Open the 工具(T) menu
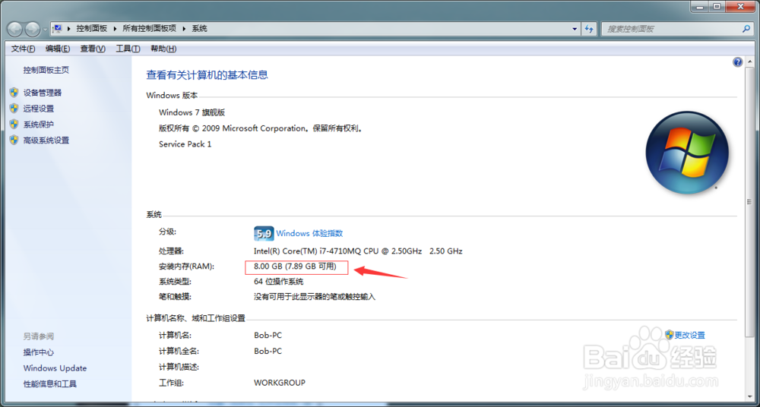The height and width of the screenshot is (407, 760). 128,49
